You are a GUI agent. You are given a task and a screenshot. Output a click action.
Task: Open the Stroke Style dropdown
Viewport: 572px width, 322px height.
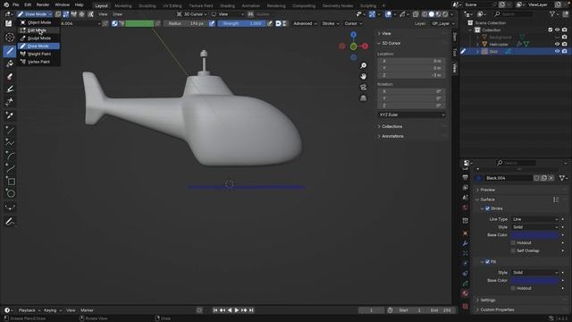click(x=534, y=227)
